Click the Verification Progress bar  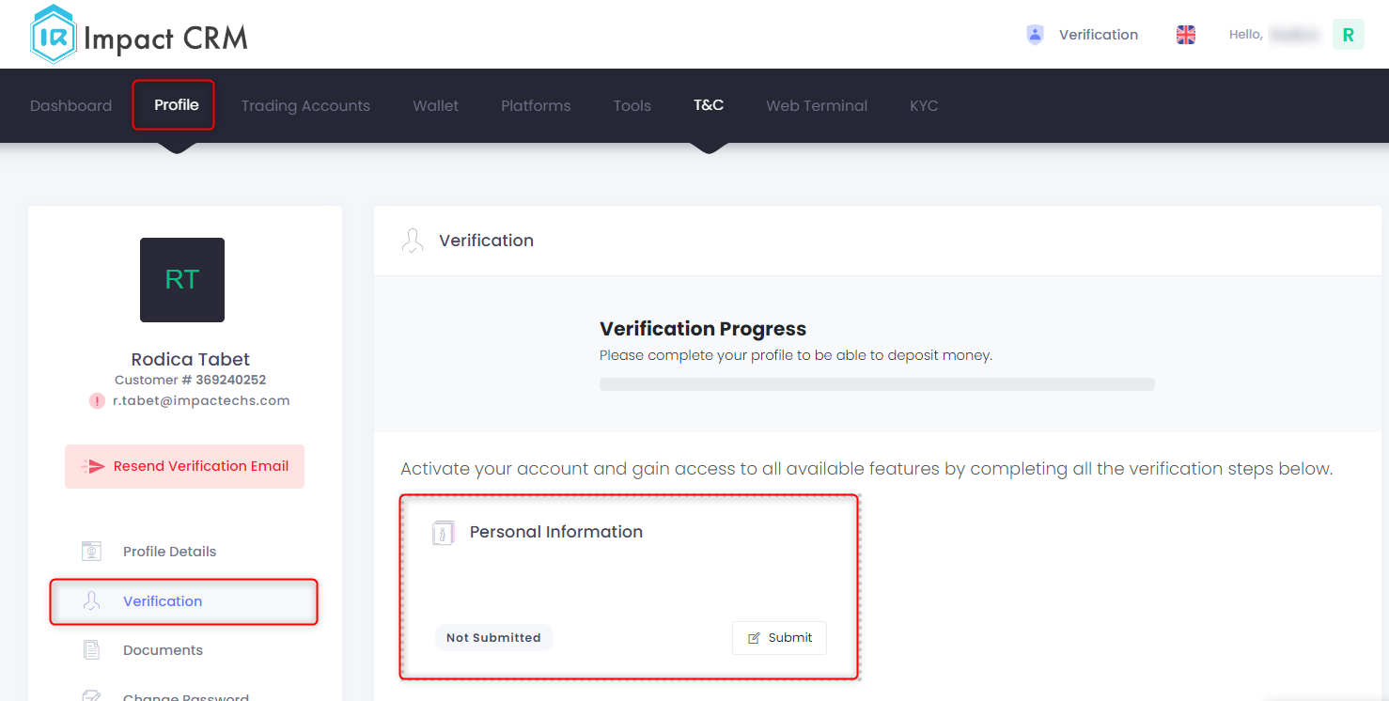(877, 383)
